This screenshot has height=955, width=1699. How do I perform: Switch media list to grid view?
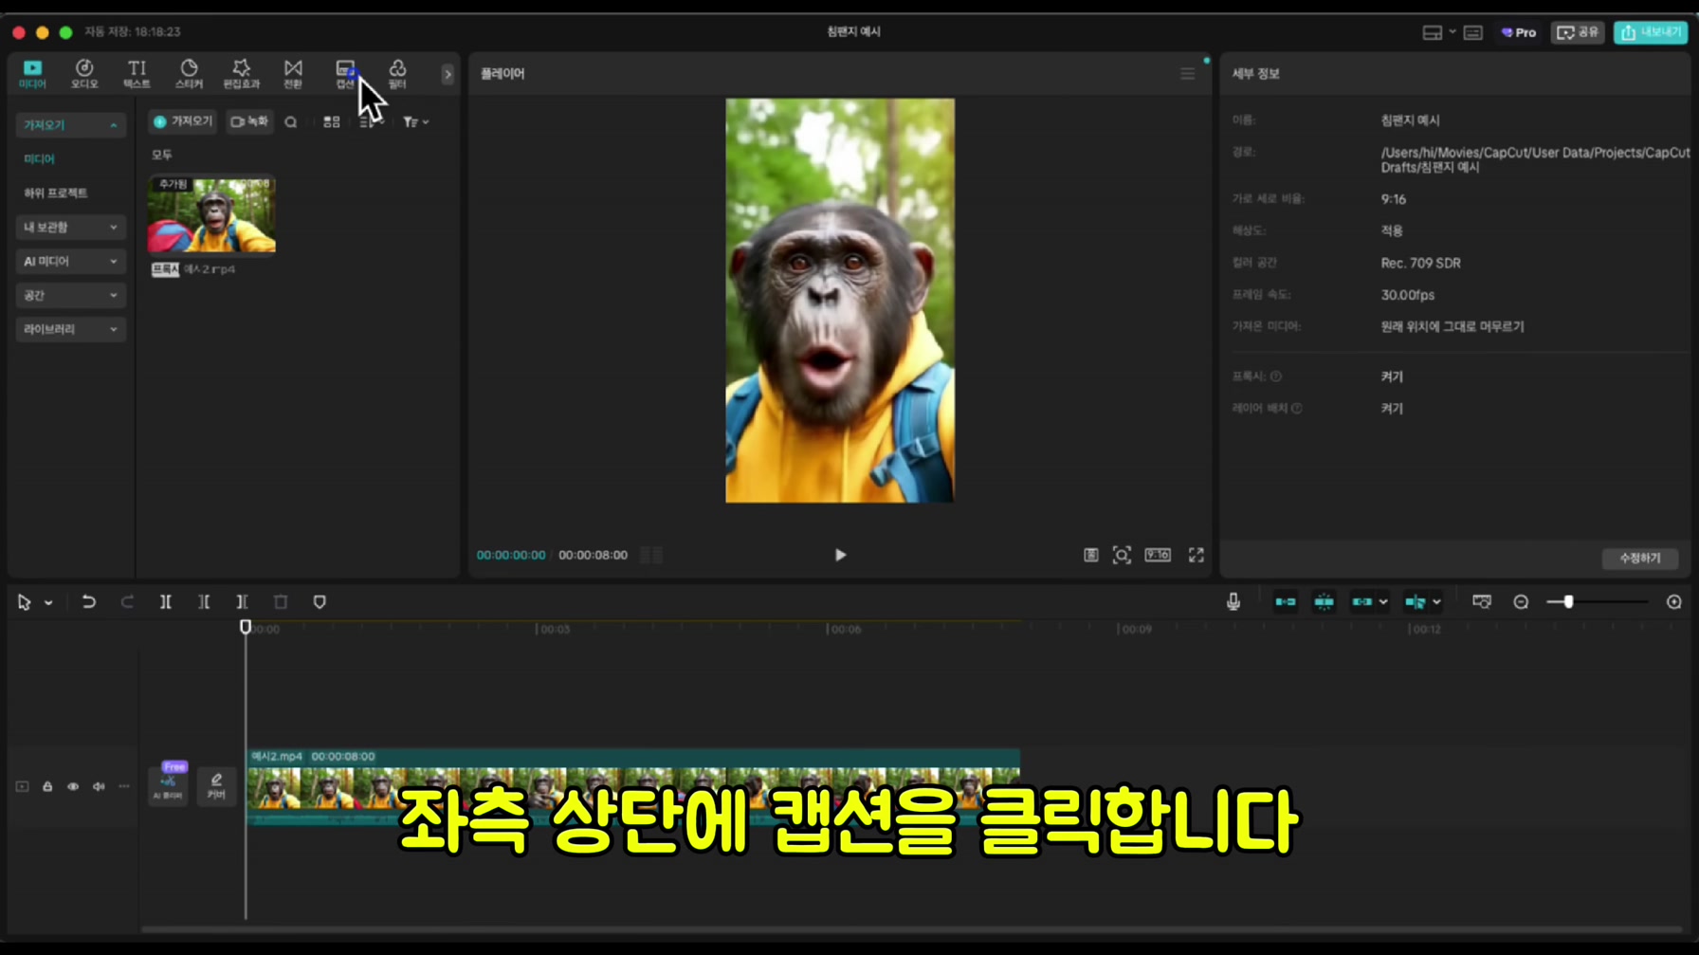coord(331,122)
